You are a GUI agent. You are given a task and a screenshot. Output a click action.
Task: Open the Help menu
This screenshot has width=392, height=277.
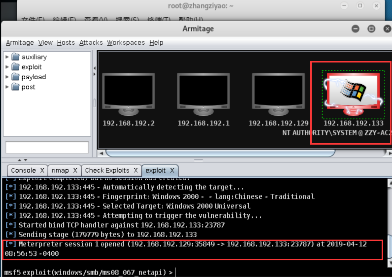[156, 43]
